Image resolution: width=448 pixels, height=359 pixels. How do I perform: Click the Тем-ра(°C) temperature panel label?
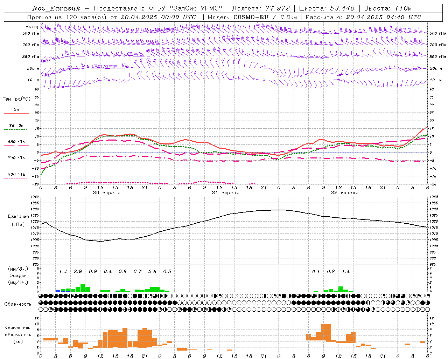(16, 99)
